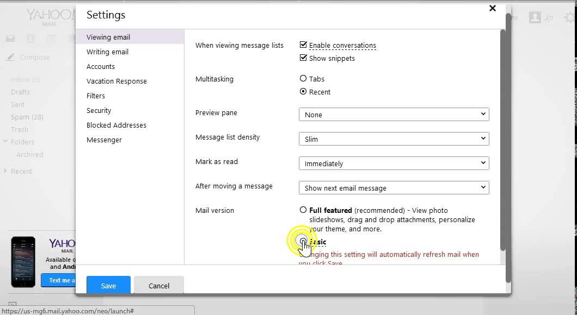The image size is (577, 315).
Task: Click the mail envelope icon behind the dialog
Action: point(10,39)
